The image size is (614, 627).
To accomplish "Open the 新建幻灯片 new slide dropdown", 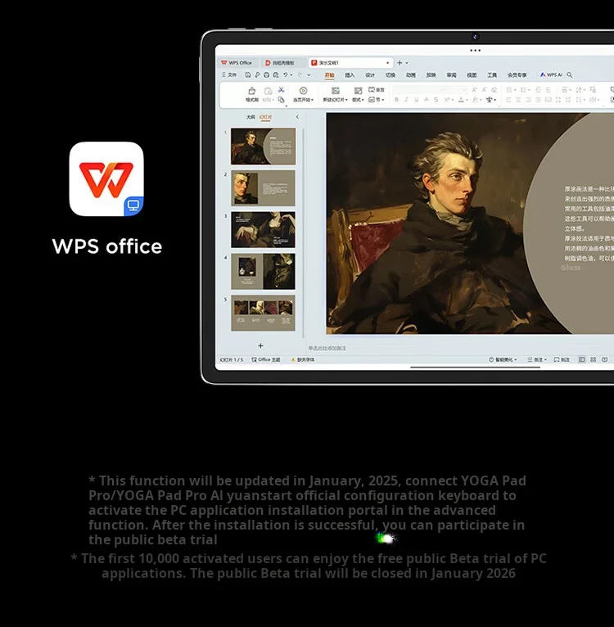I will (335, 100).
